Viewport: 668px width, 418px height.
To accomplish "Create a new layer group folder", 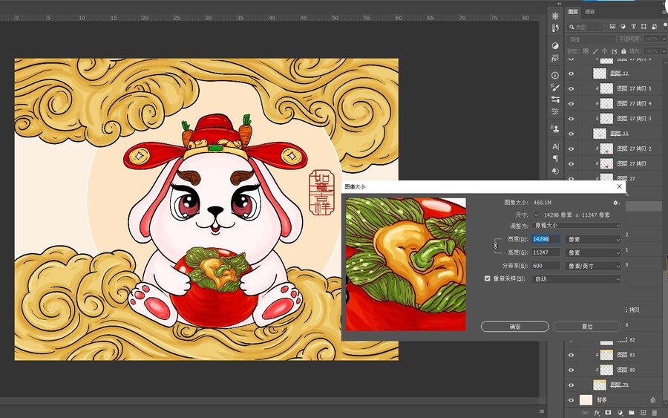I will click(x=632, y=413).
